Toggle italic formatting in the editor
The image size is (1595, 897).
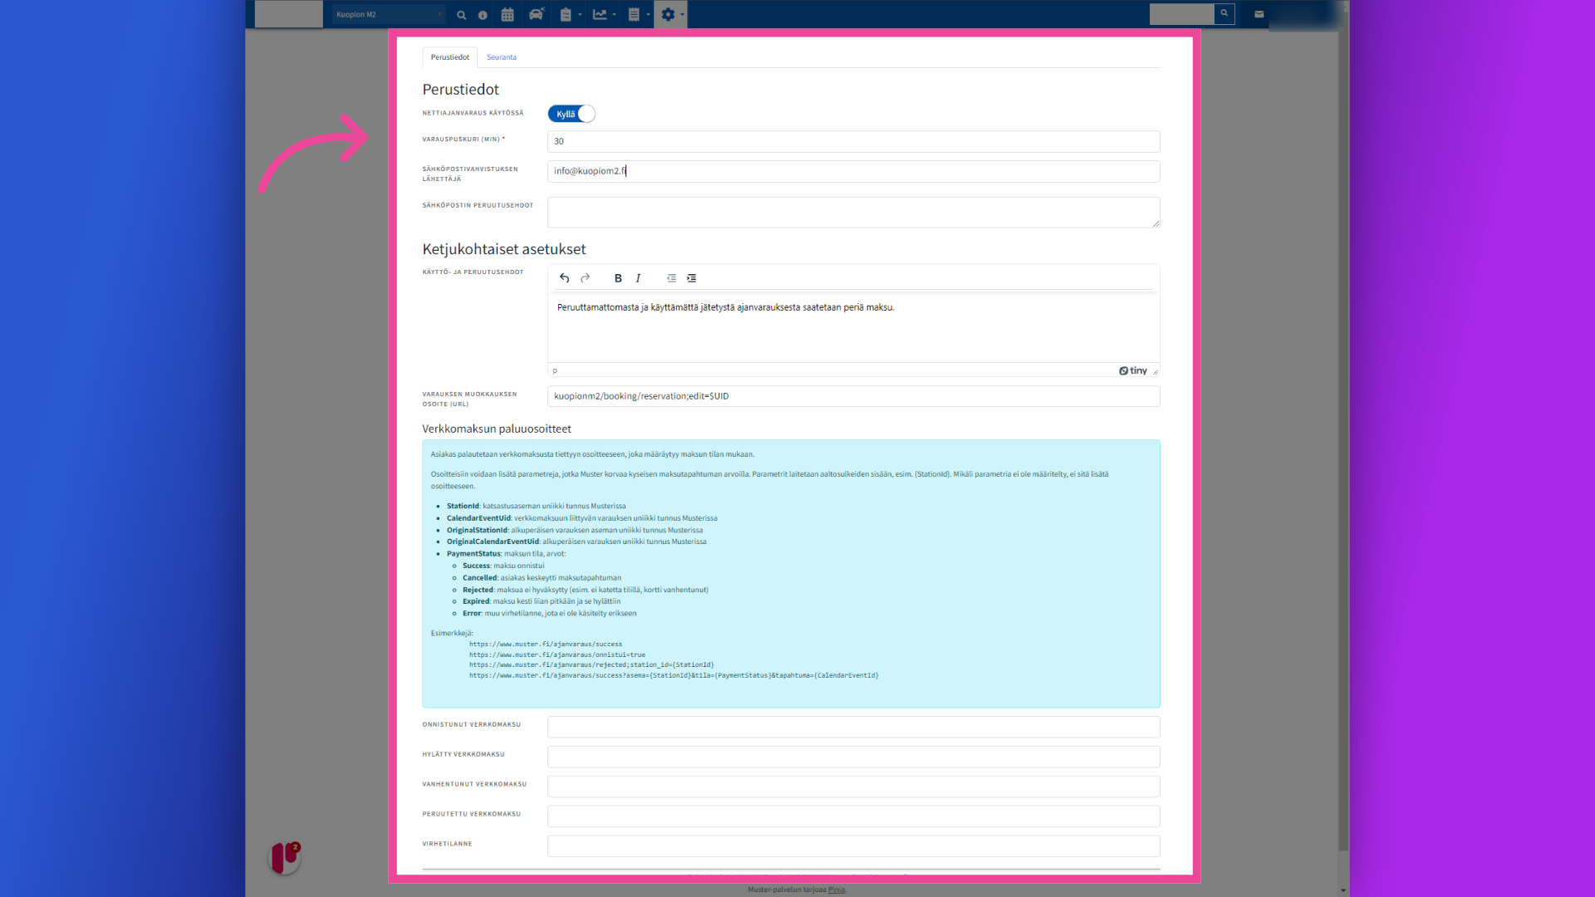coord(638,278)
